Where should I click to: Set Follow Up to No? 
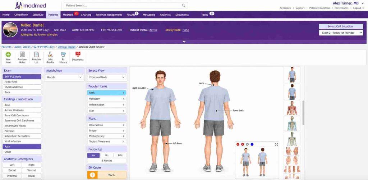[107, 155]
